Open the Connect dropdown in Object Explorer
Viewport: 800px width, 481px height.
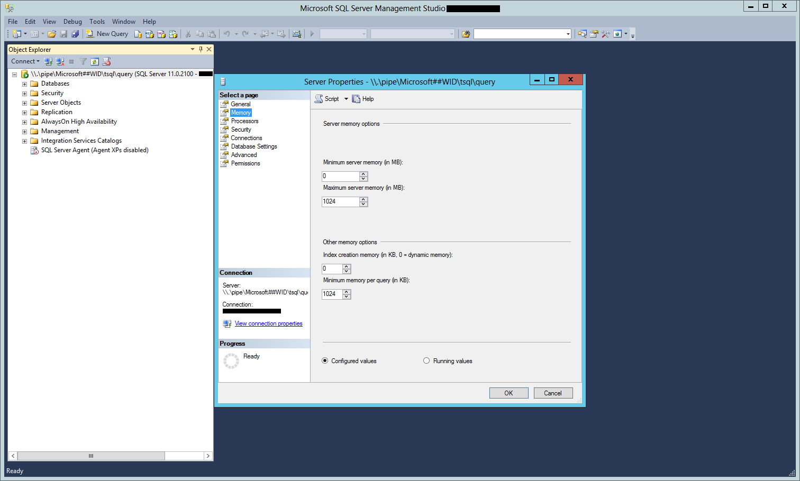click(x=25, y=61)
